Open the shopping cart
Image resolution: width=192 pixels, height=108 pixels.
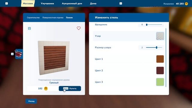pos(19,54)
